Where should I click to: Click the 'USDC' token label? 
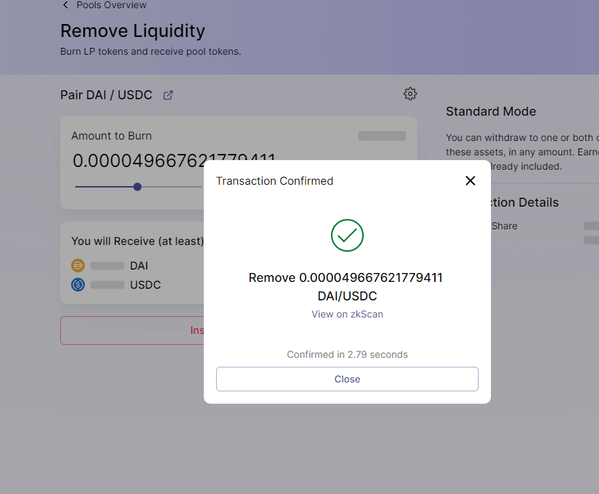145,285
